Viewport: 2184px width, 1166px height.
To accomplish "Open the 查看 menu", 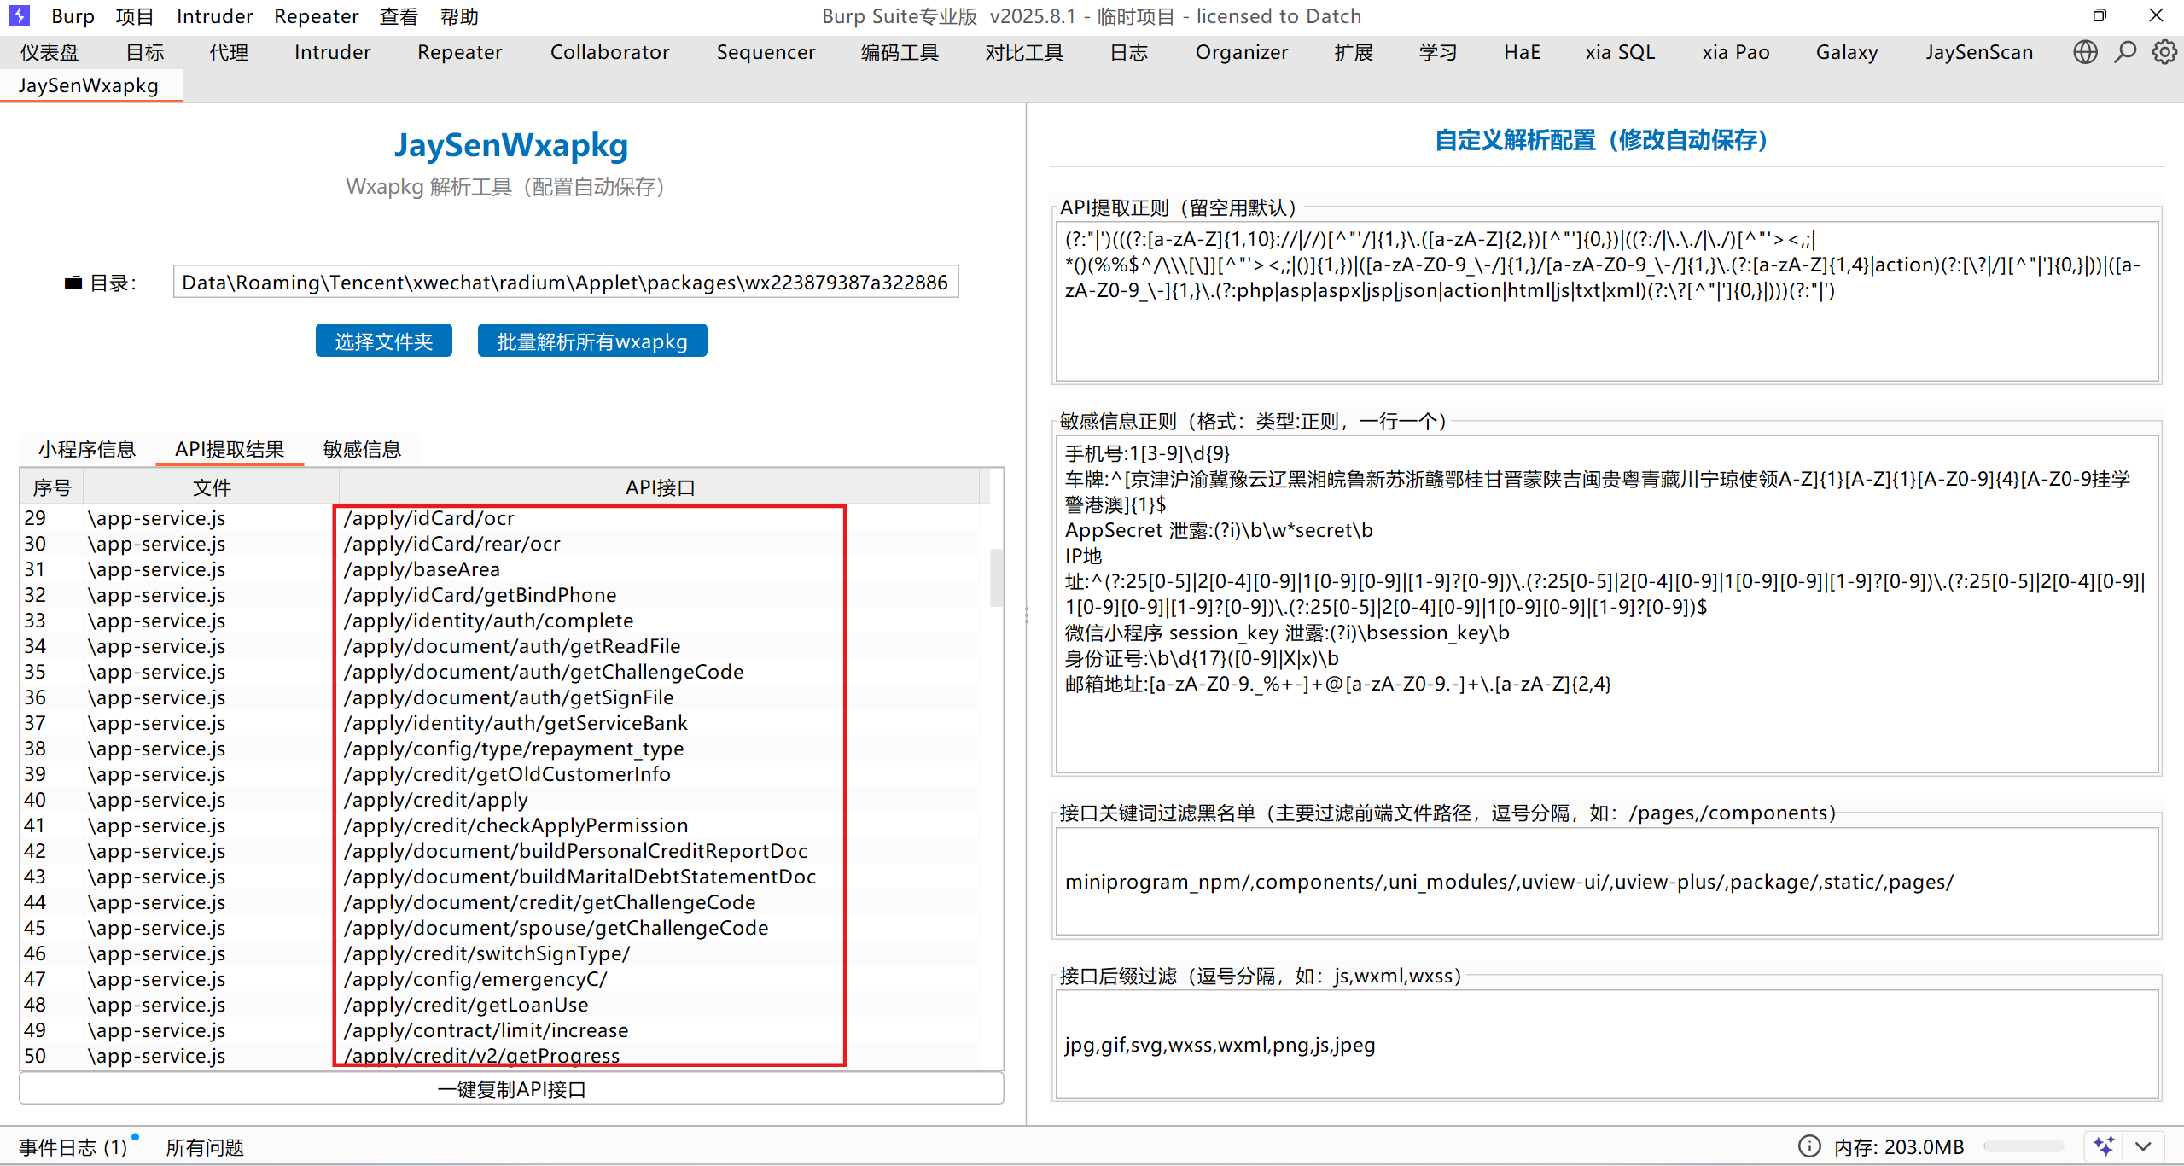I will point(399,16).
